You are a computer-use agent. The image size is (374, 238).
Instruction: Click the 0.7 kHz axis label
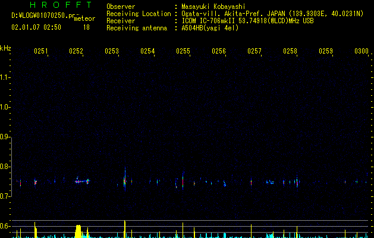[x=4, y=196]
